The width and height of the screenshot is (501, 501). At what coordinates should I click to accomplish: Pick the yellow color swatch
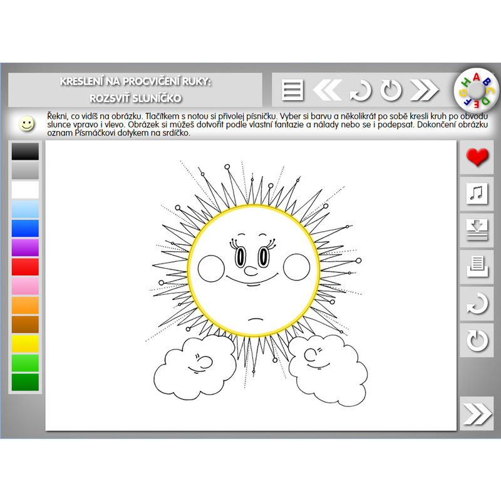[x=25, y=344]
